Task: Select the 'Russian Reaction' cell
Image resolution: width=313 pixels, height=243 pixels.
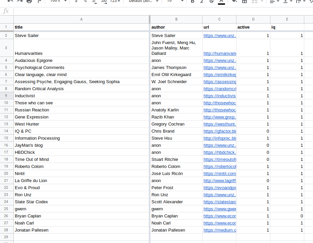Action: [x=81, y=110]
